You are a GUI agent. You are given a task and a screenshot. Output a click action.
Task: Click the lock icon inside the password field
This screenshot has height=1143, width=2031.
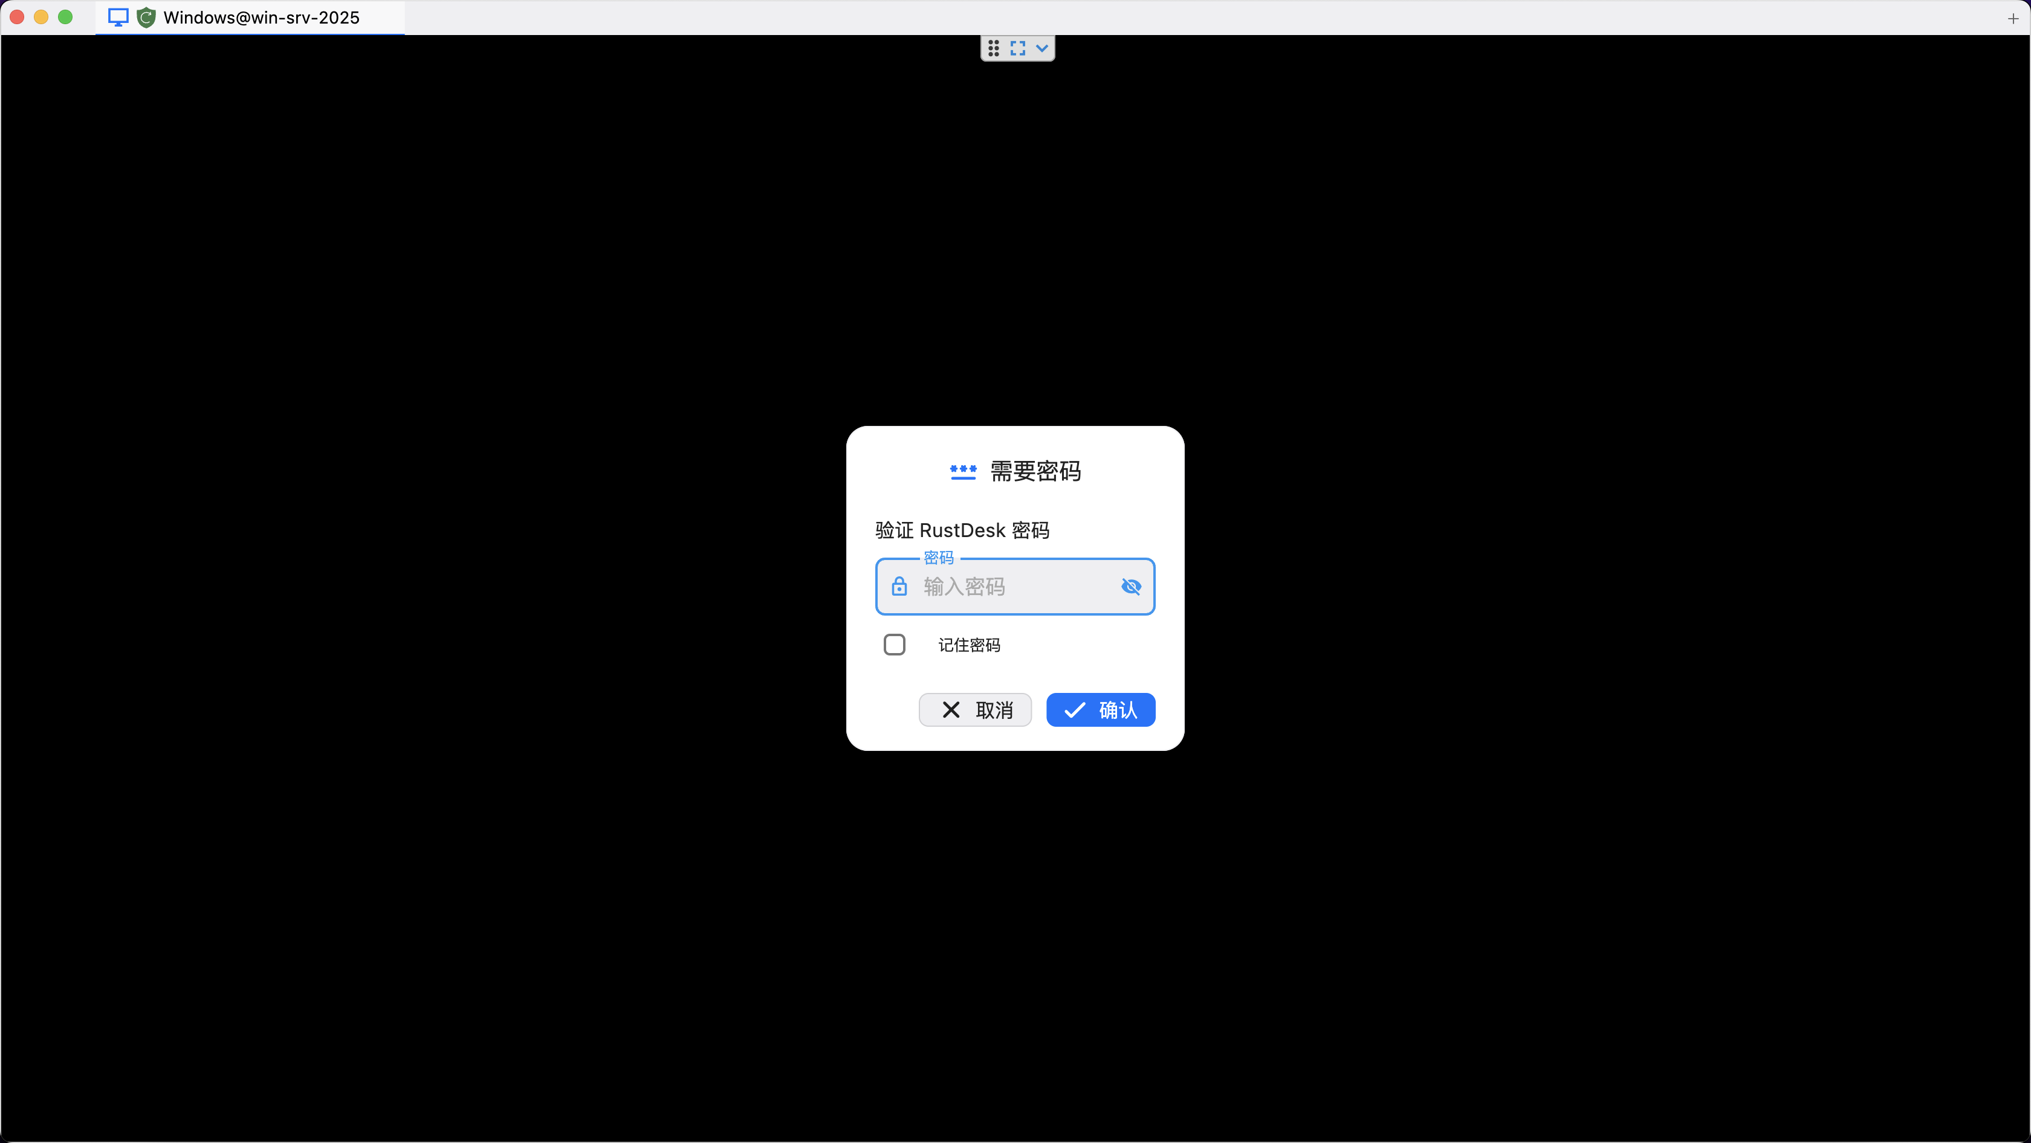click(x=899, y=586)
